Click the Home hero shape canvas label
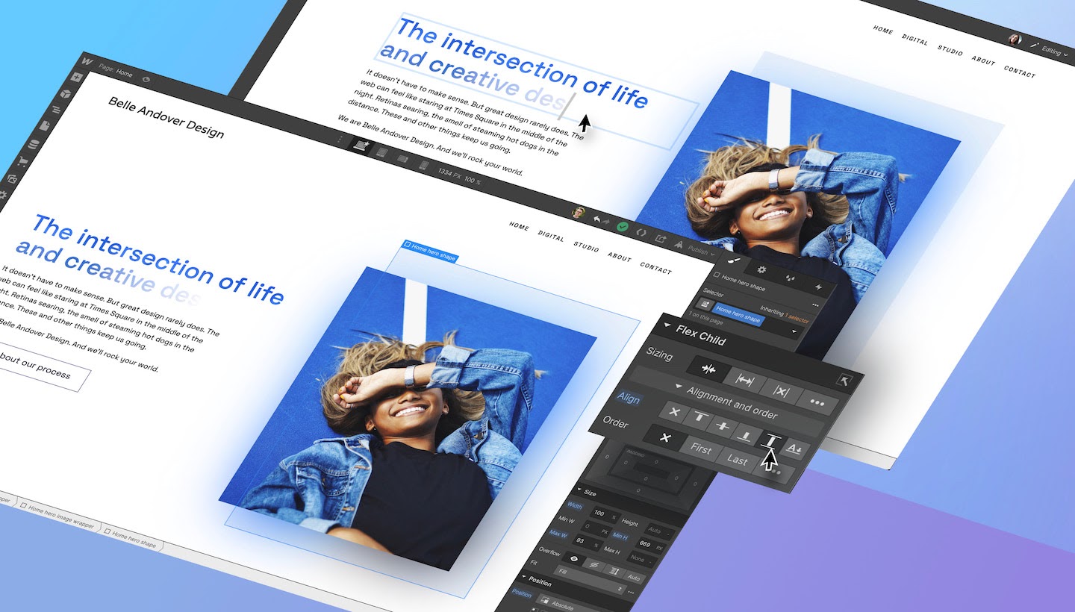Image resolution: width=1075 pixels, height=612 pixels. [x=429, y=251]
